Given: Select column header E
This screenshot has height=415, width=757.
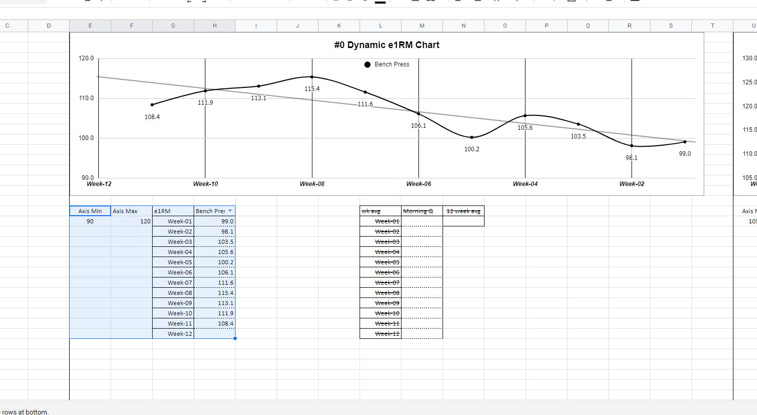Looking at the screenshot, I should pyautogui.click(x=90, y=25).
